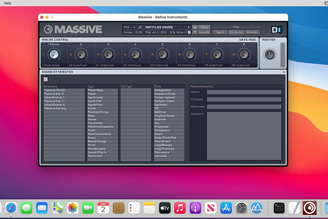Open the File menu dropdown
The image size is (328, 219).
(x=128, y=27)
